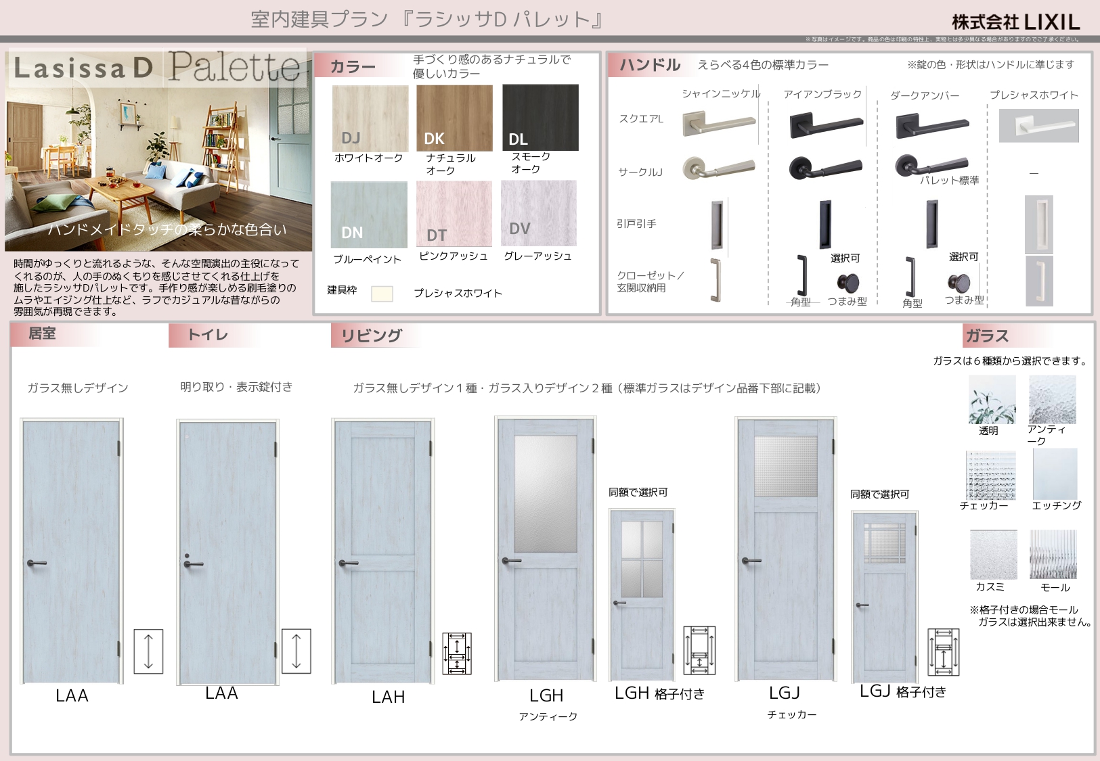Pick the 引戸引手 pull in ダークアンバー
The image size is (1100, 761).
pyautogui.click(x=932, y=224)
